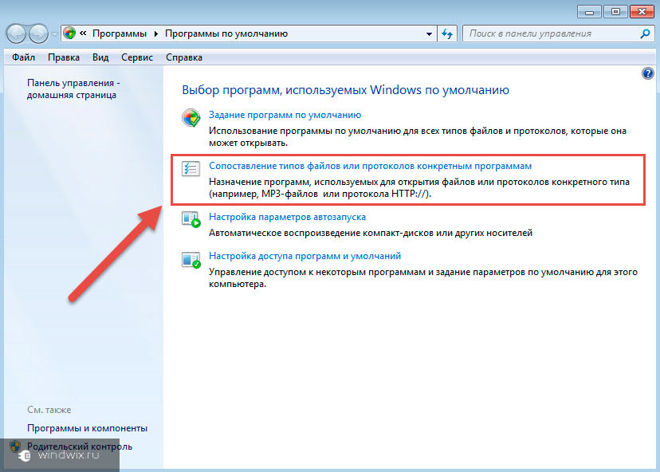Open Настройка доступа программ и умолчаний
This screenshot has width=660, height=472.
click(304, 256)
